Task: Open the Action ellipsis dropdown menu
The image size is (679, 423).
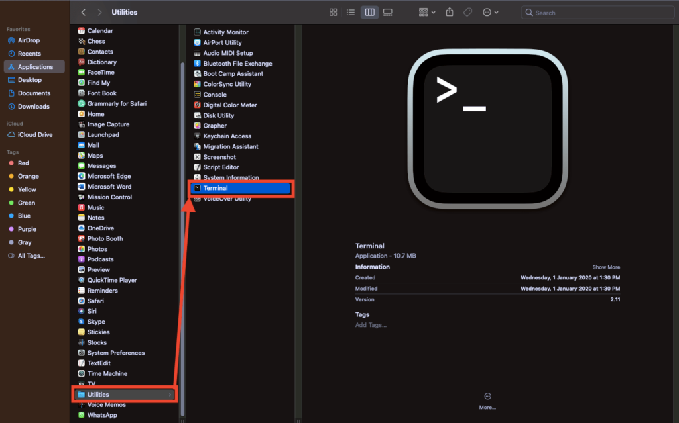Action: tap(491, 13)
